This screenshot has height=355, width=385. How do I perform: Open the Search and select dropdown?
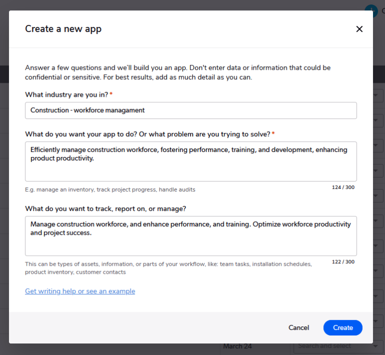[x=331, y=346]
